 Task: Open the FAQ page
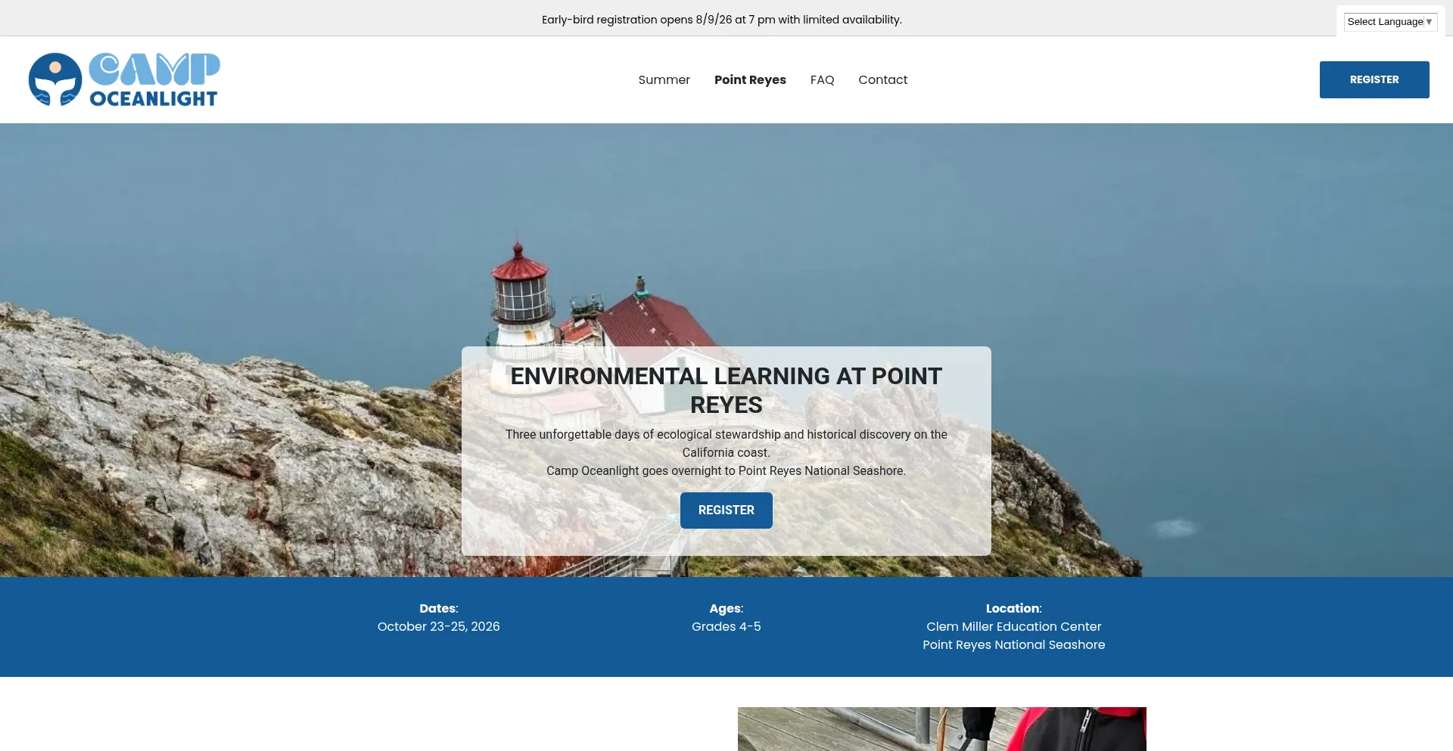click(822, 79)
